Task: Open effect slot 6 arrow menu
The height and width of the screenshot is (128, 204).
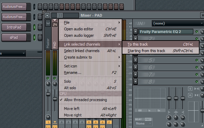Action: [x=135, y=67]
